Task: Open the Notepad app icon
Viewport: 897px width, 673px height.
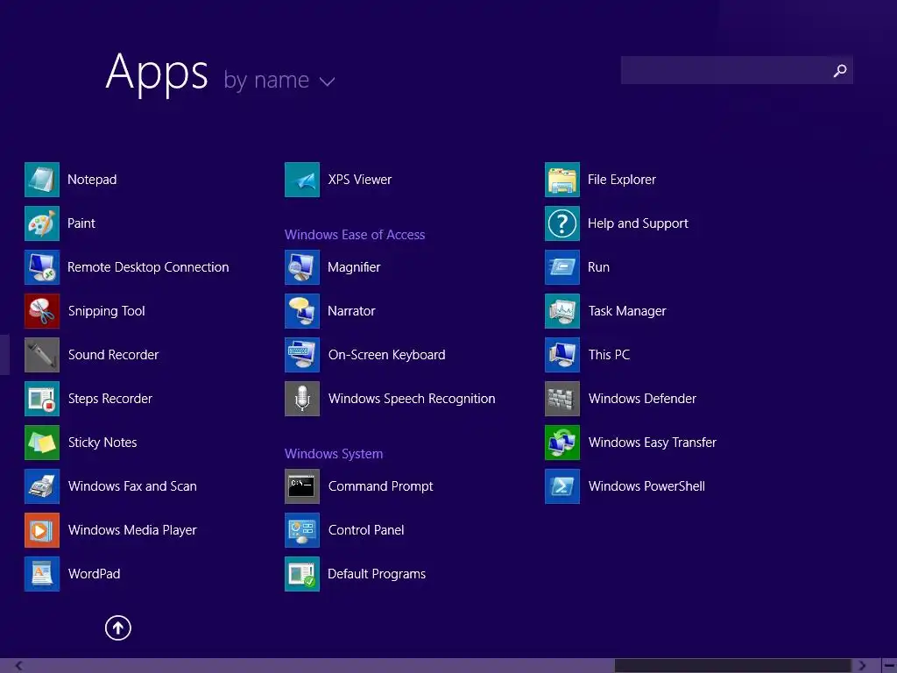Action: [42, 180]
